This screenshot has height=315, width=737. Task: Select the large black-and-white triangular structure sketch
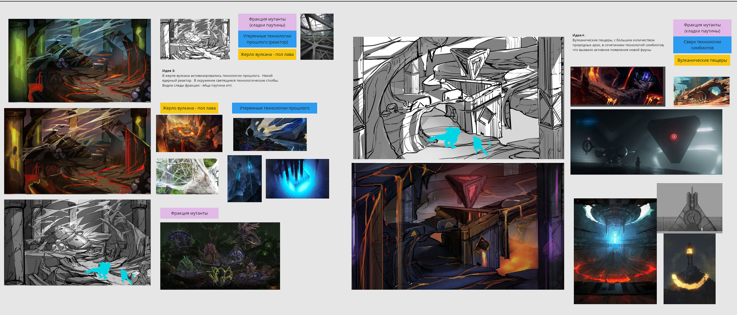pos(458,98)
